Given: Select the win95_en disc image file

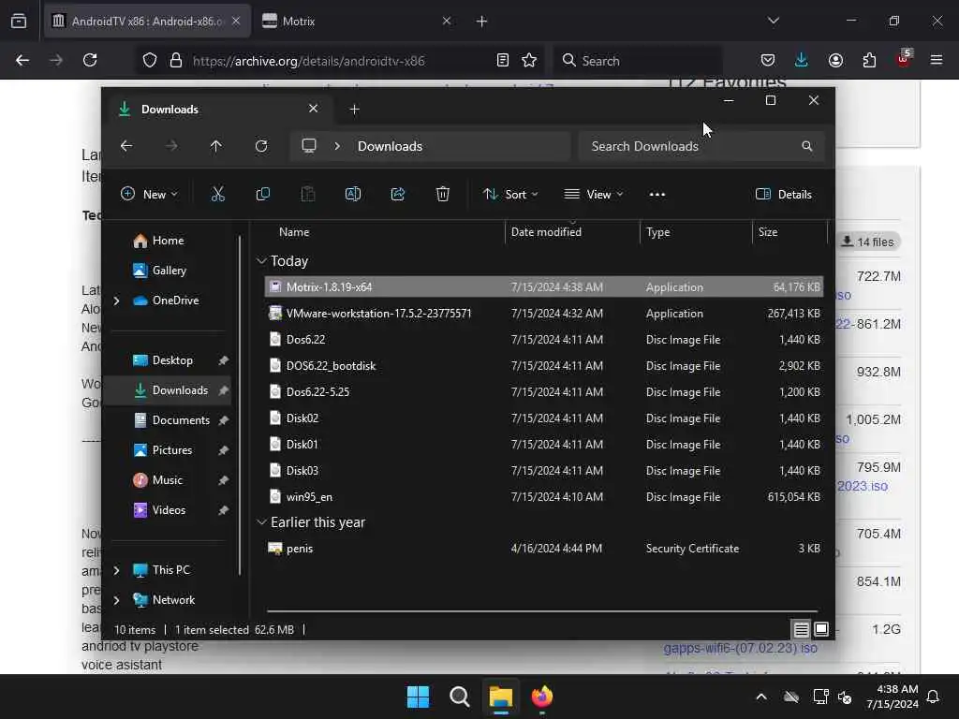Looking at the screenshot, I should coord(544,496).
